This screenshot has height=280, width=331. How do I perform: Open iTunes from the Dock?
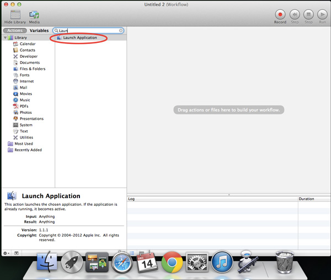[x=222, y=262]
